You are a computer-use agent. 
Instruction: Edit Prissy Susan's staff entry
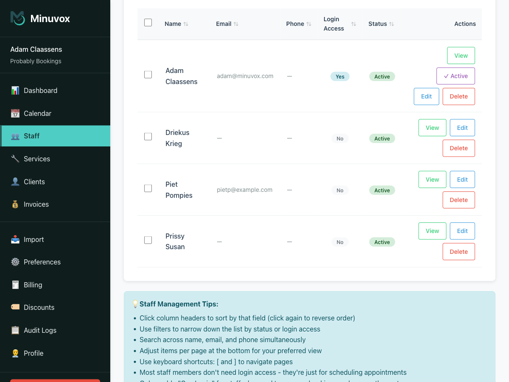pos(462,231)
